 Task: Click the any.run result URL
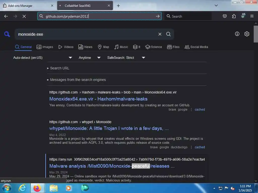click(x=127, y=159)
